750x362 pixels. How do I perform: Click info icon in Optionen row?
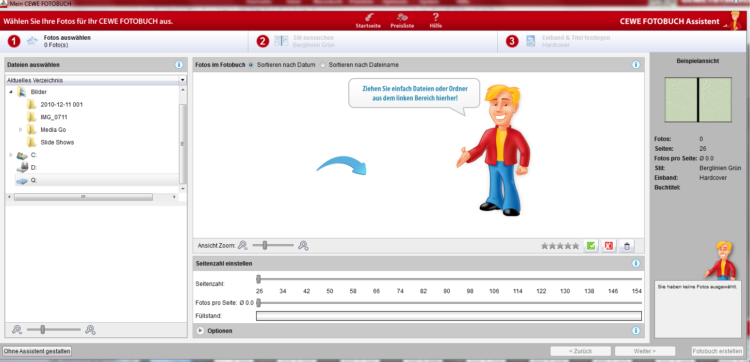point(636,331)
